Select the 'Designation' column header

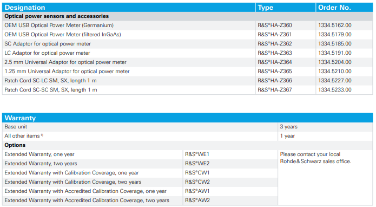tap(25, 8)
